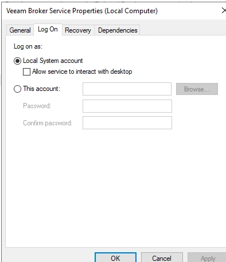Click the Cancel button

click(162, 258)
